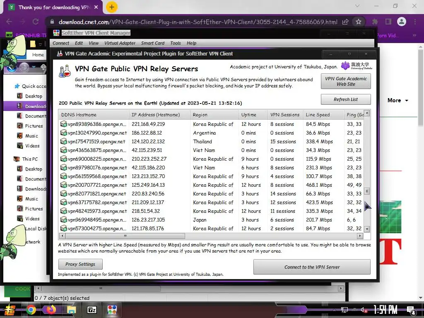Sort by Line Speed column header
The image size is (424, 318).
[x=323, y=115]
